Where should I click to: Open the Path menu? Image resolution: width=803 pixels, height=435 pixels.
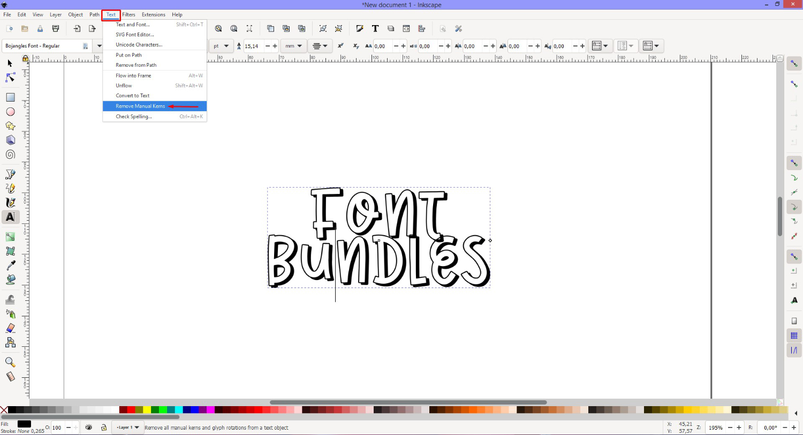click(94, 14)
